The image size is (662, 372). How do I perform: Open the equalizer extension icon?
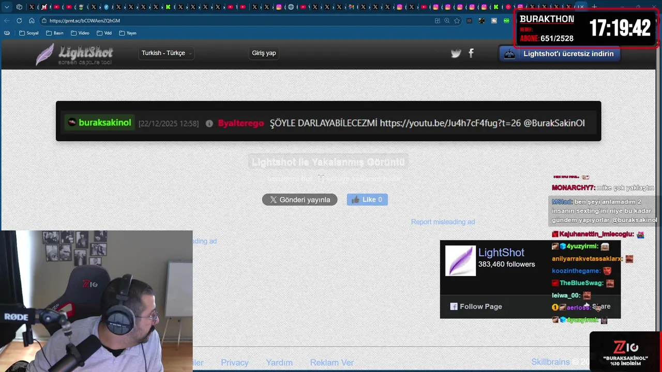(469, 21)
